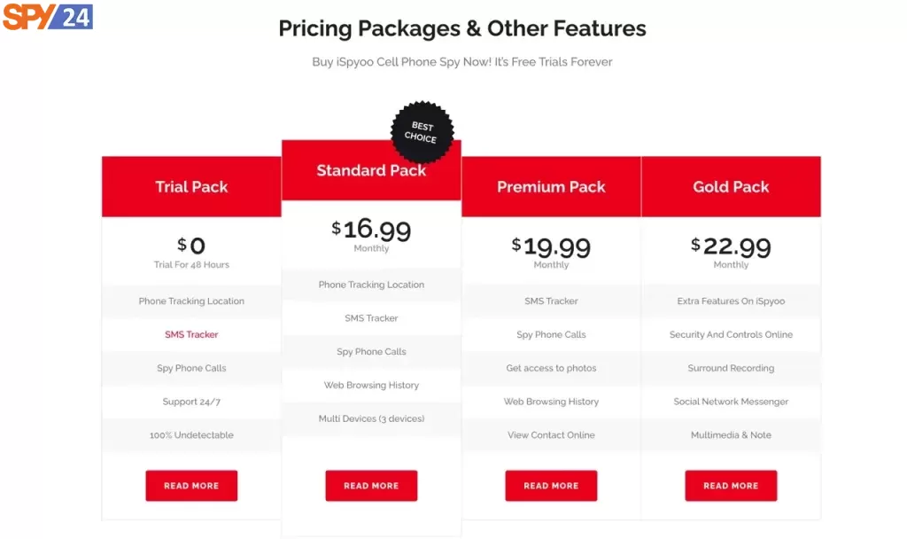Click Social Network Messenger feature

(731, 402)
